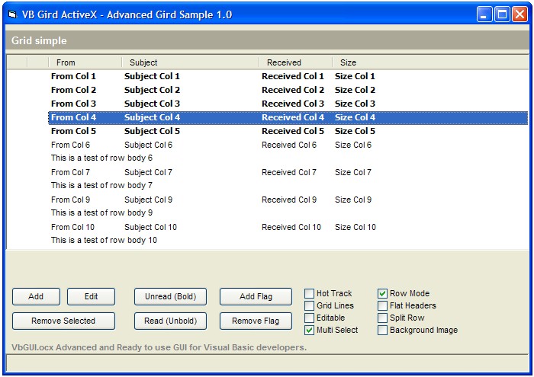
Task: Click the highlighted From Col 4 cell
Action: coord(73,117)
